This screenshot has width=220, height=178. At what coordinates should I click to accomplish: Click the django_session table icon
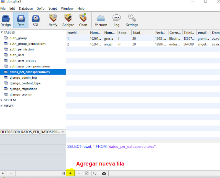(x=6, y=94)
